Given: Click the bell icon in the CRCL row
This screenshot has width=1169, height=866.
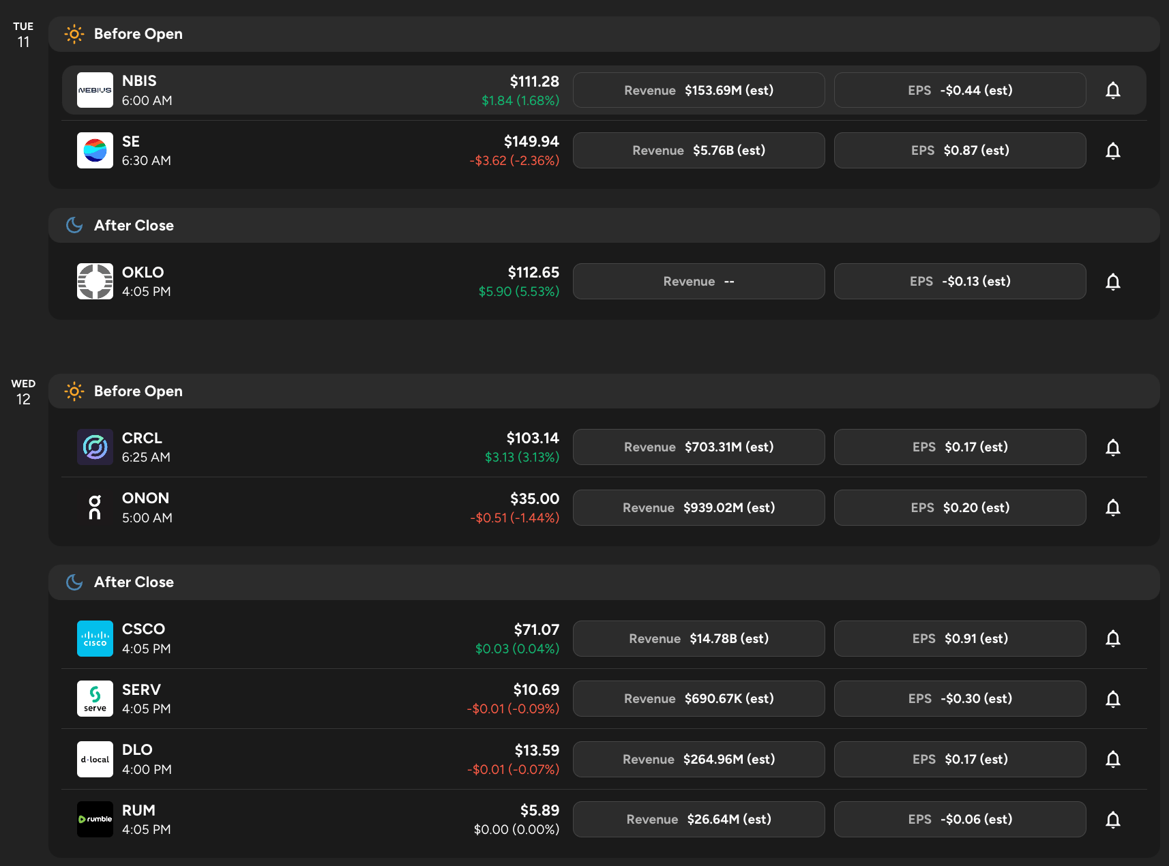Looking at the screenshot, I should pos(1112,447).
